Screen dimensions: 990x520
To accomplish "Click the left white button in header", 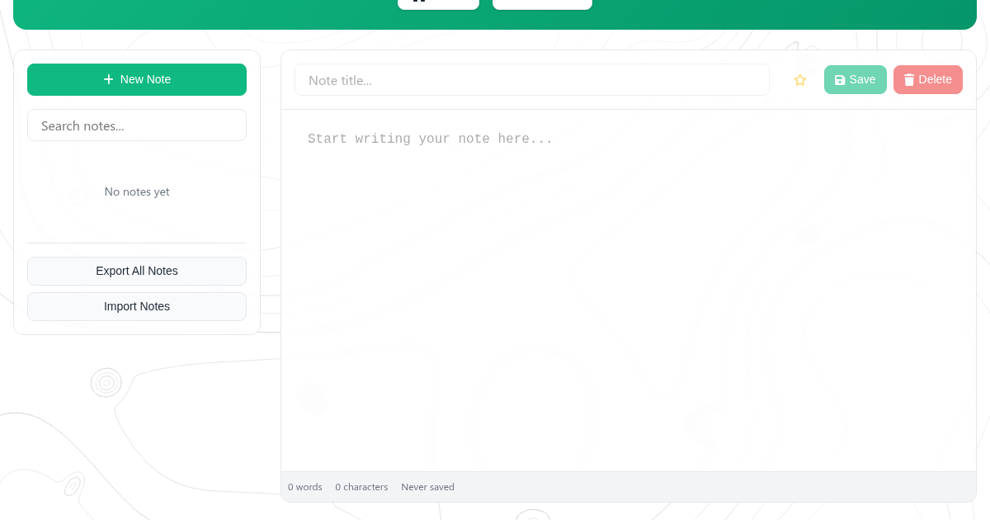I will click(438, 3).
